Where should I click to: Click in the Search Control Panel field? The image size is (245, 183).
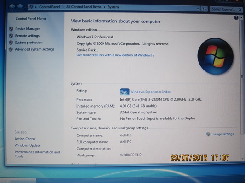click(223, 10)
